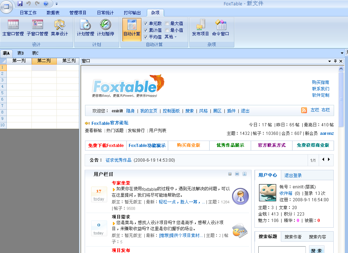Viewport: 348px width, 253px height.
Task: Open the 命令窗口 icon
Action: click(x=220, y=28)
